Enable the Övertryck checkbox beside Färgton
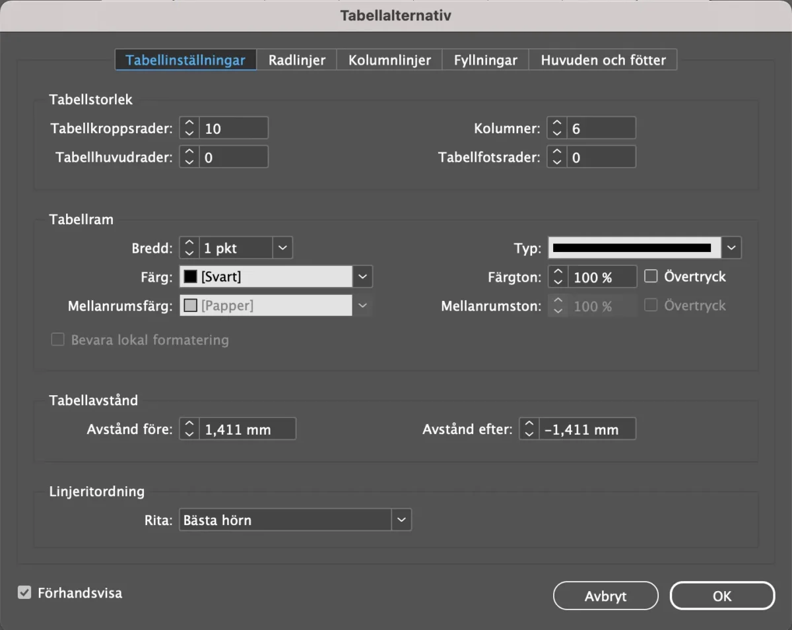Viewport: 792px width, 630px height. [651, 276]
